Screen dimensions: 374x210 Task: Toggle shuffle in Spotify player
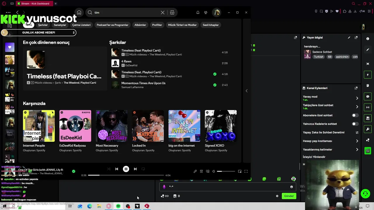point(109,169)
